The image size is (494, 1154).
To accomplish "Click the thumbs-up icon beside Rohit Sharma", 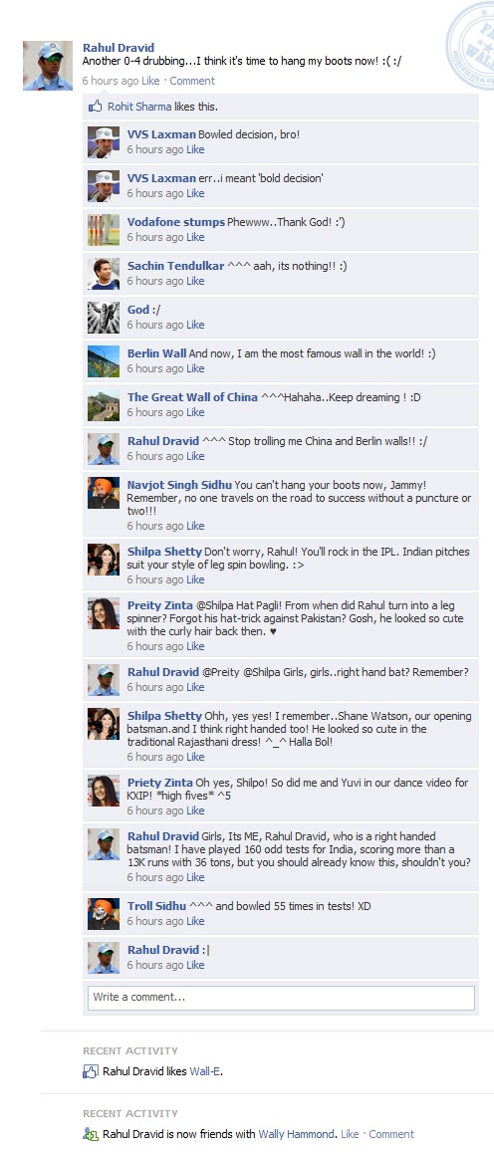I will [95, 106].
